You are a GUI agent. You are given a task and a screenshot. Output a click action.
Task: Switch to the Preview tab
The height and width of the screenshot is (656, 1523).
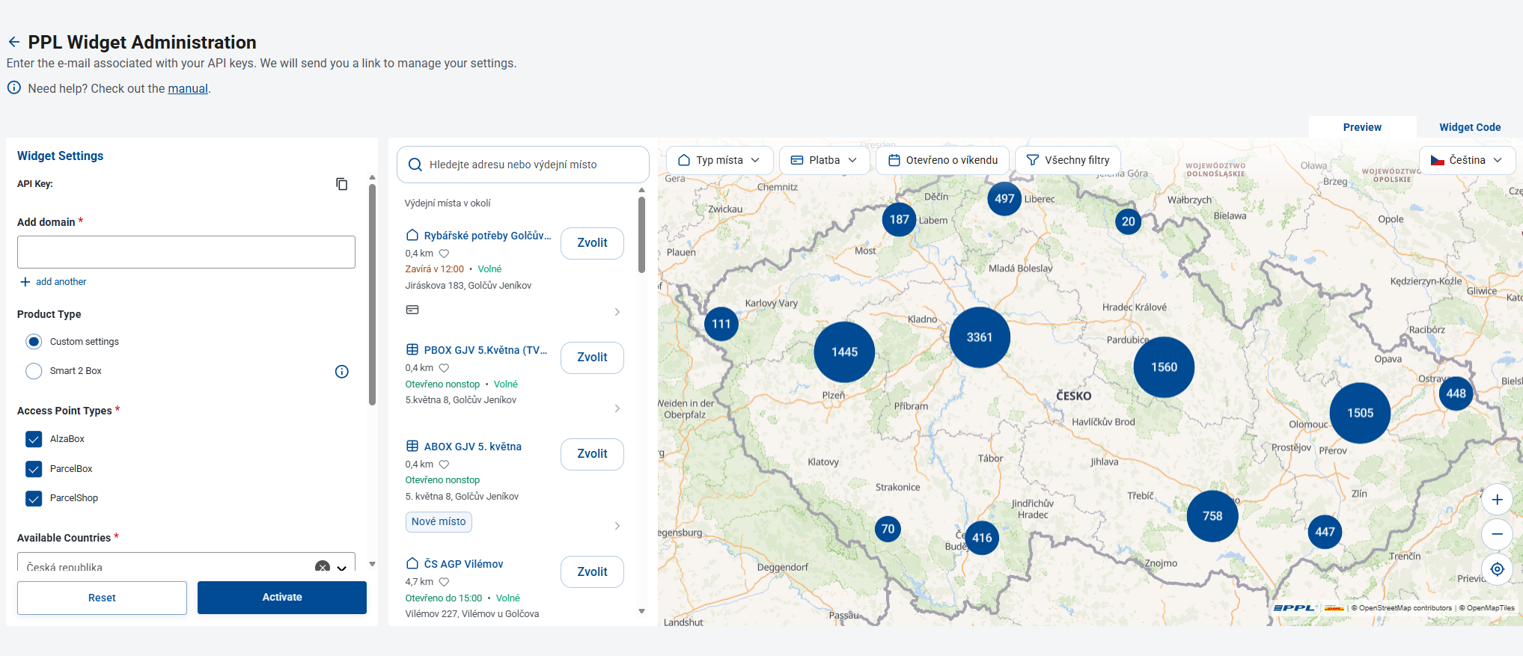pos(1362,127)
